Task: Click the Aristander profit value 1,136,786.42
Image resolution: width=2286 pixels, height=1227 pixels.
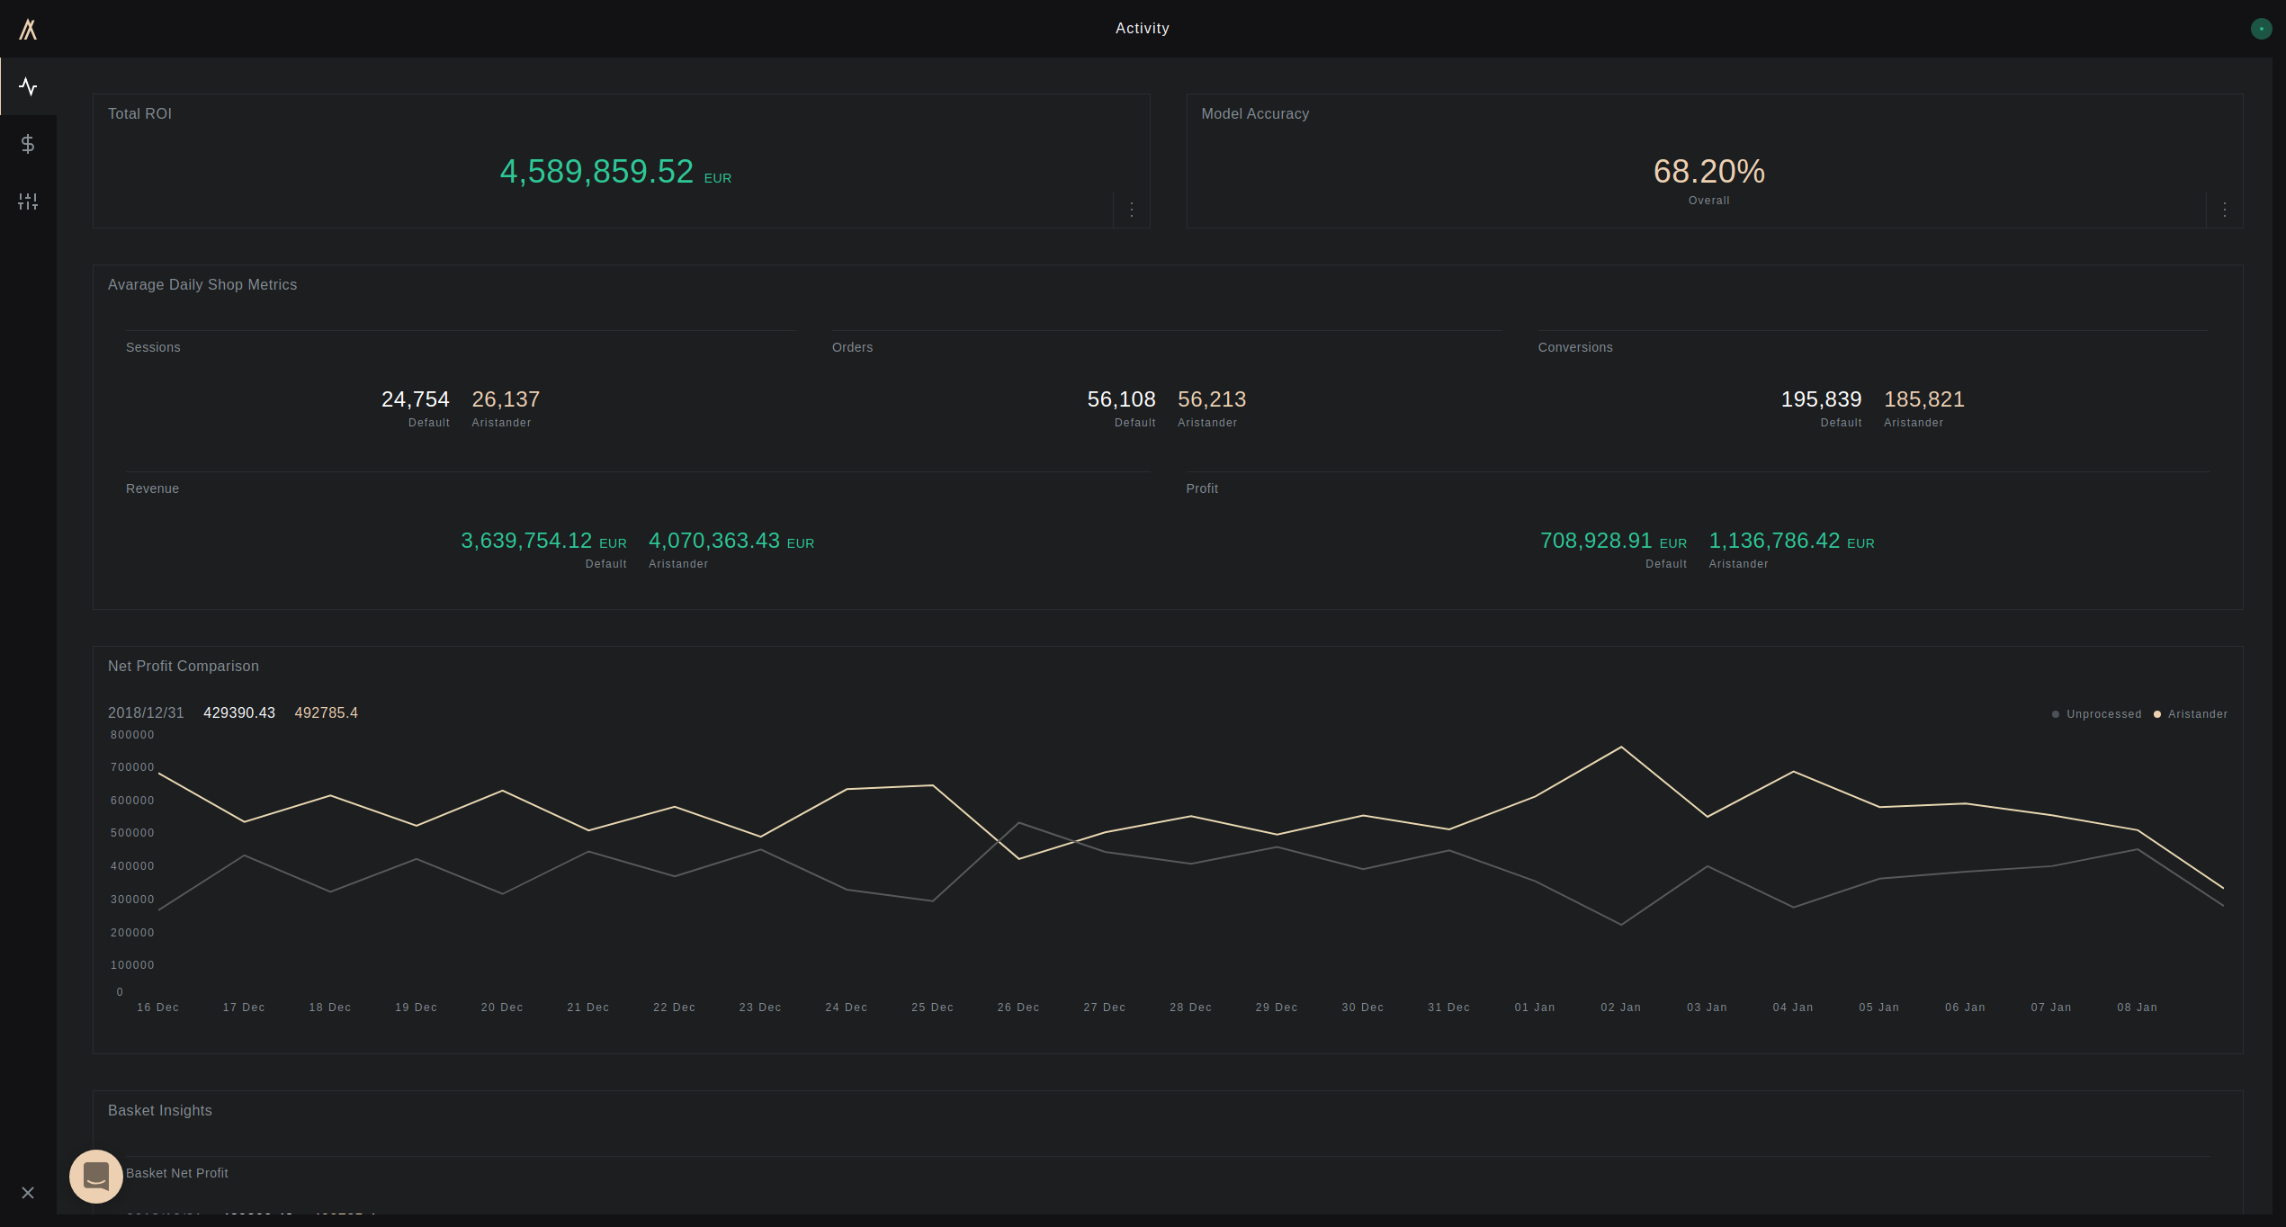Action: tap(1774, 541)
